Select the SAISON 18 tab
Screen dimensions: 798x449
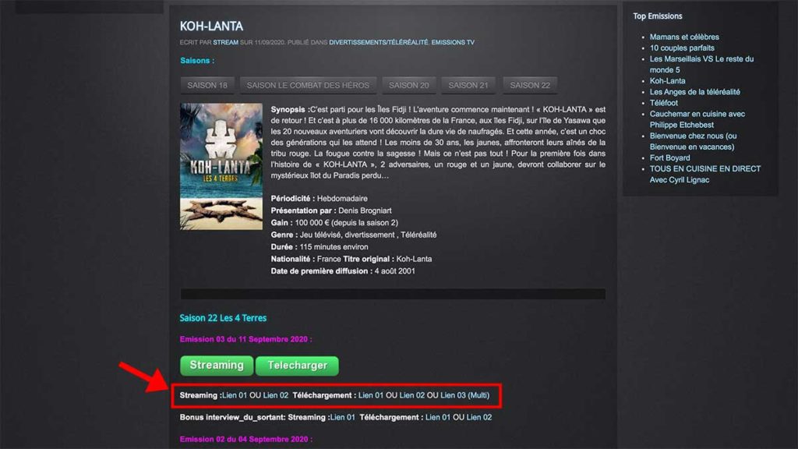click(207, 85)
